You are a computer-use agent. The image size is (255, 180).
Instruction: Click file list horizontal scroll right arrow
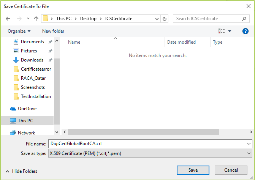point(251,132)
